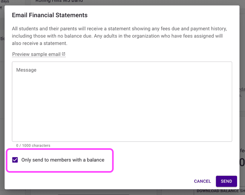The width and height of the screenshot is (245, 195).
Task: Click the Rolling Hills MS Band heading behind the dialog
Action: coord(59,2)
